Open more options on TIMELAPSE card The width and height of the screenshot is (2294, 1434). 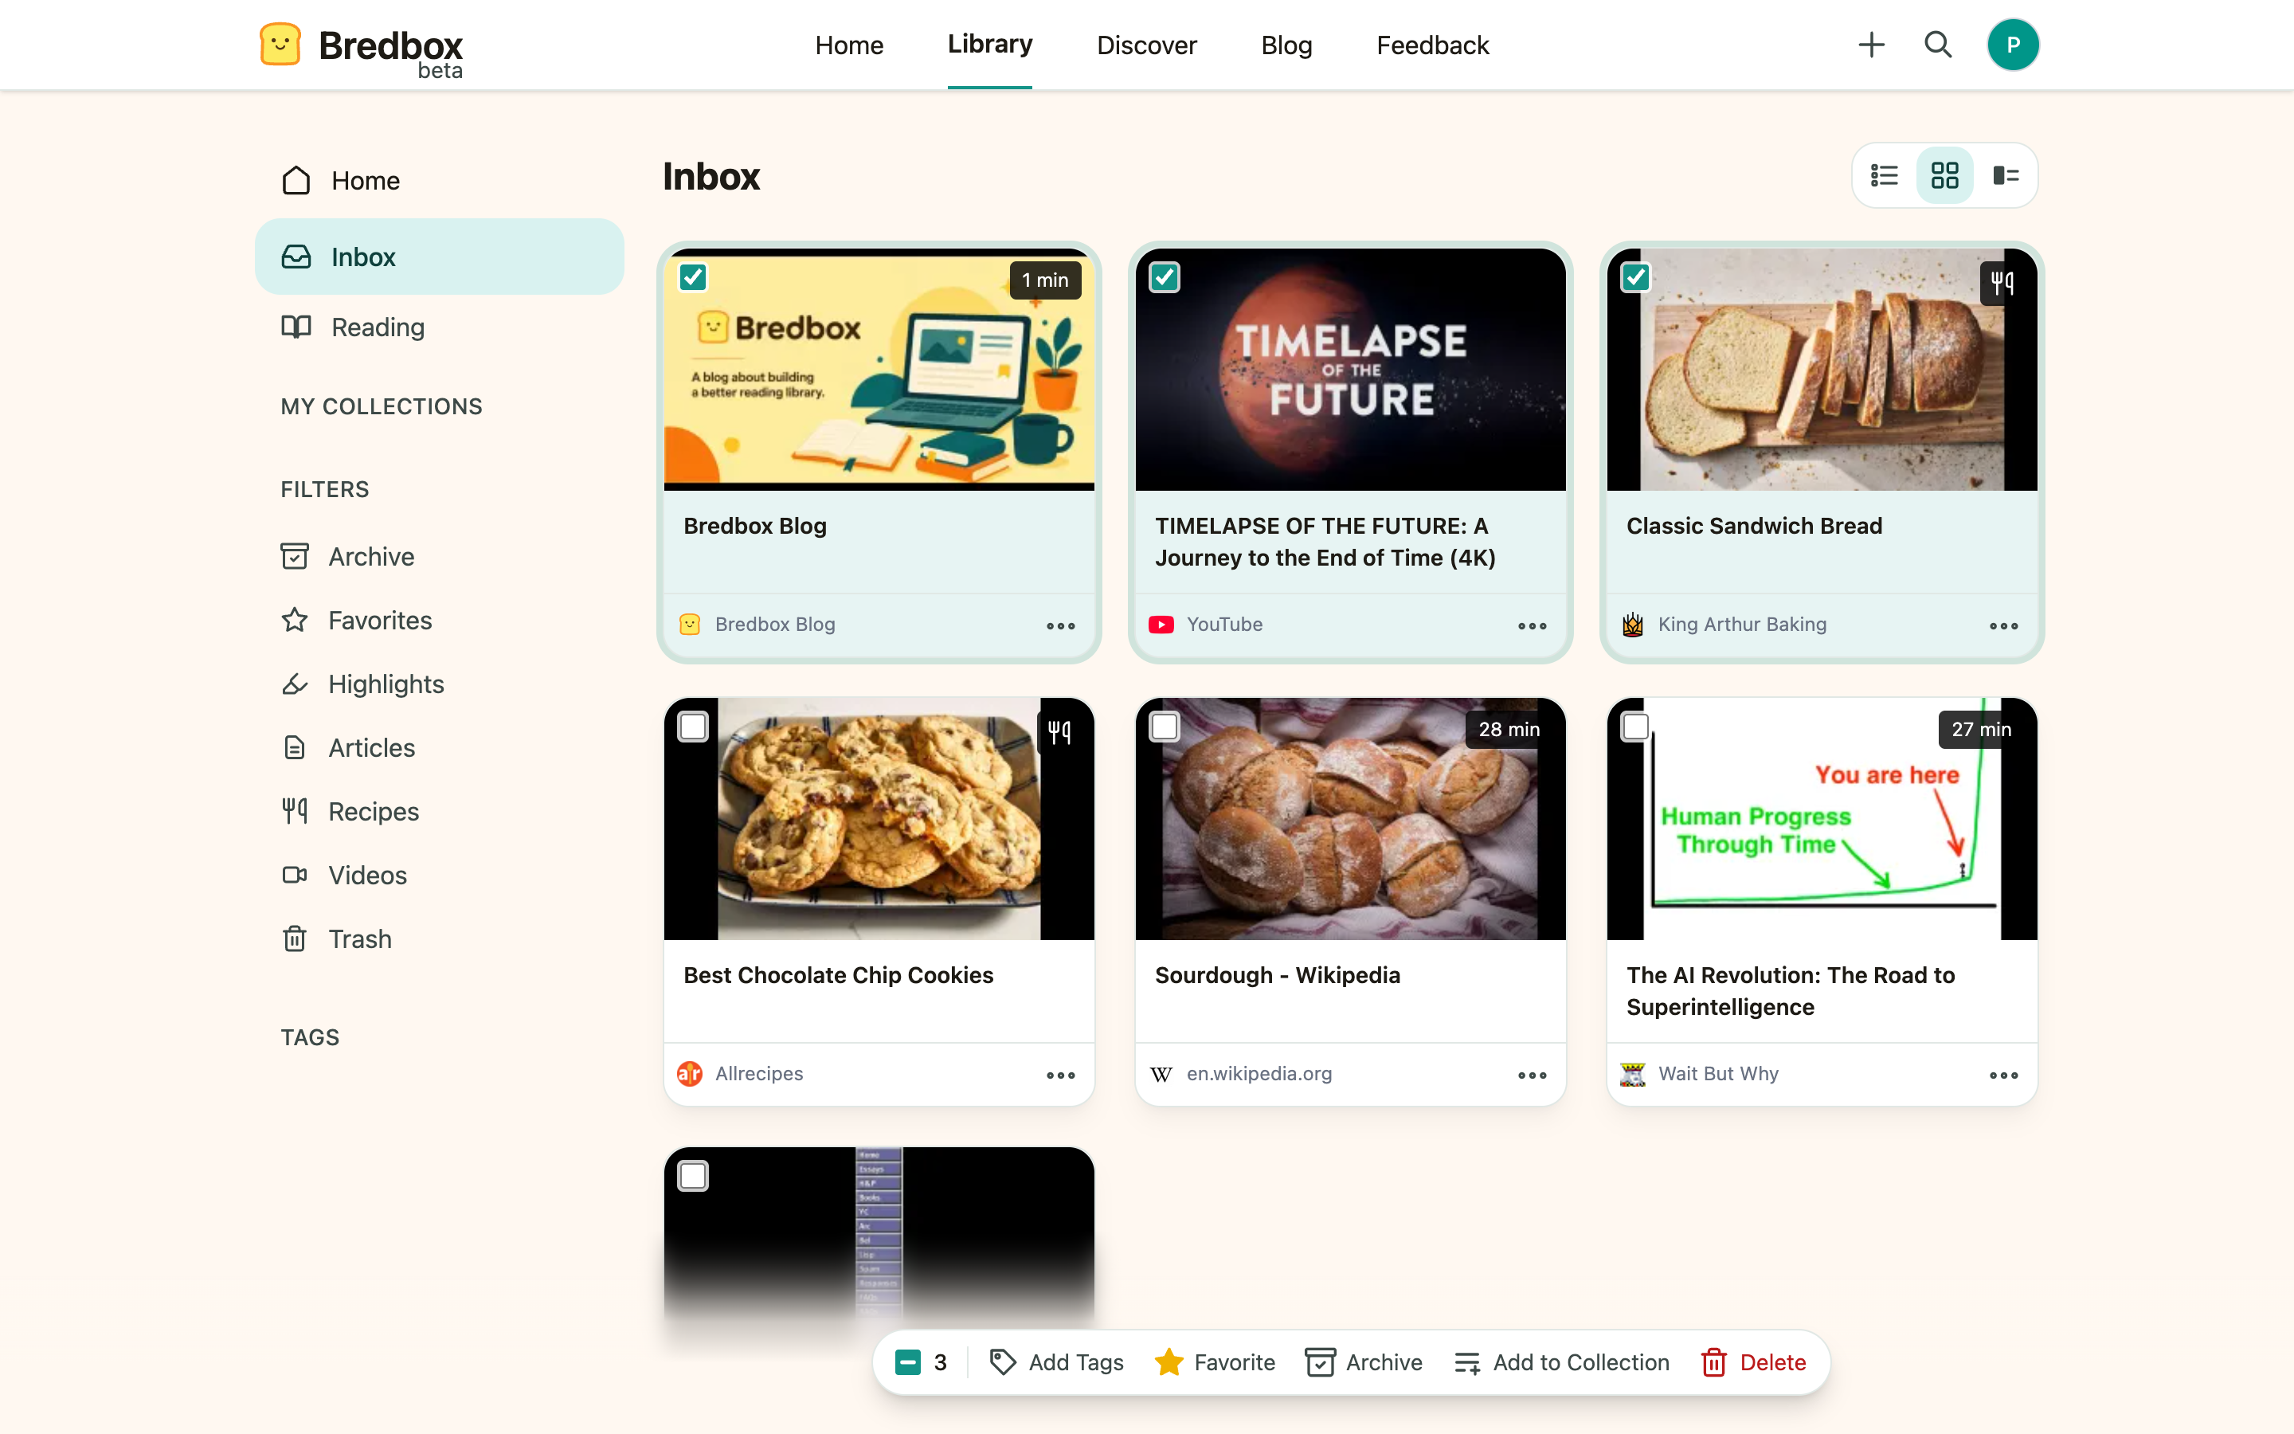tap(1532, 626)
